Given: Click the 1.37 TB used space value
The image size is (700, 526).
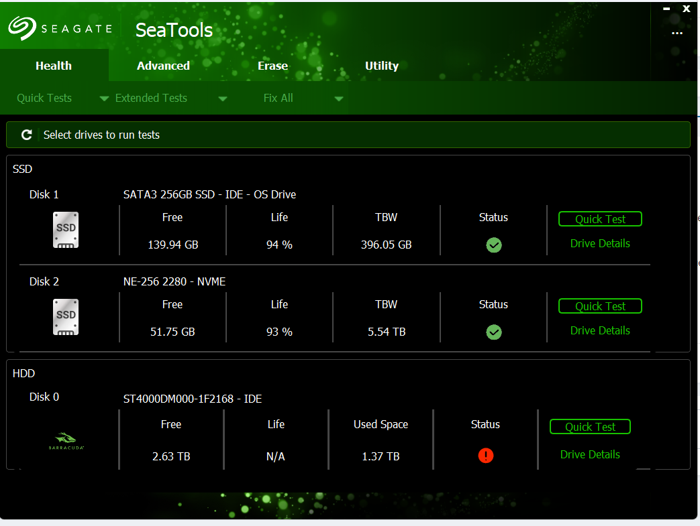Looking at the screenshot, I should [381, 456].
